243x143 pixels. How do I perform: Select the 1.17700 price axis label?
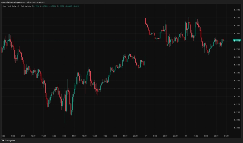(237, 18)
